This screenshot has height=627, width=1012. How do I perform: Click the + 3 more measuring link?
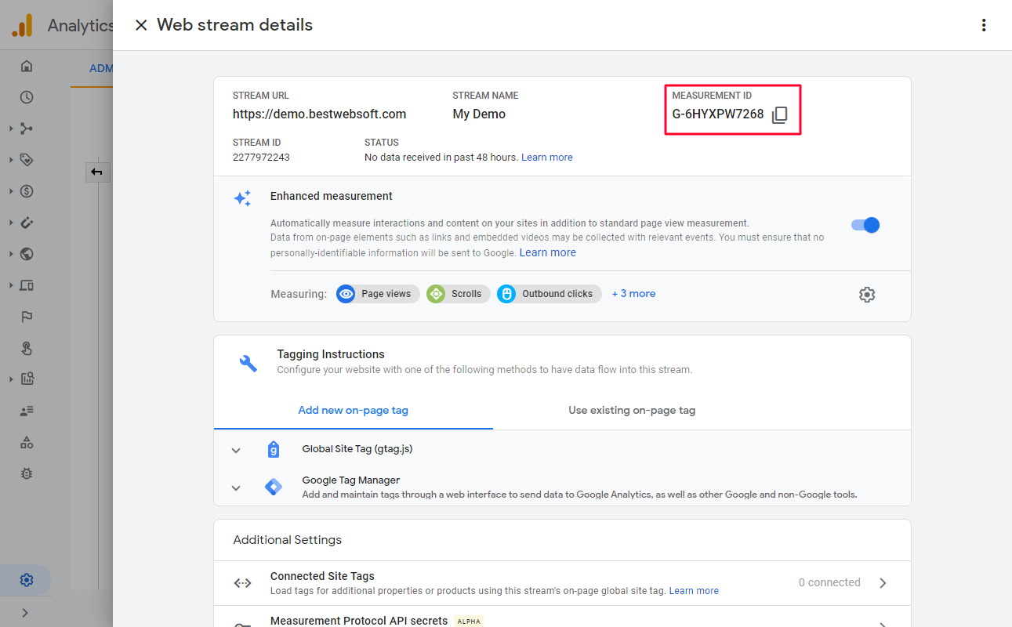pos(633,294)
